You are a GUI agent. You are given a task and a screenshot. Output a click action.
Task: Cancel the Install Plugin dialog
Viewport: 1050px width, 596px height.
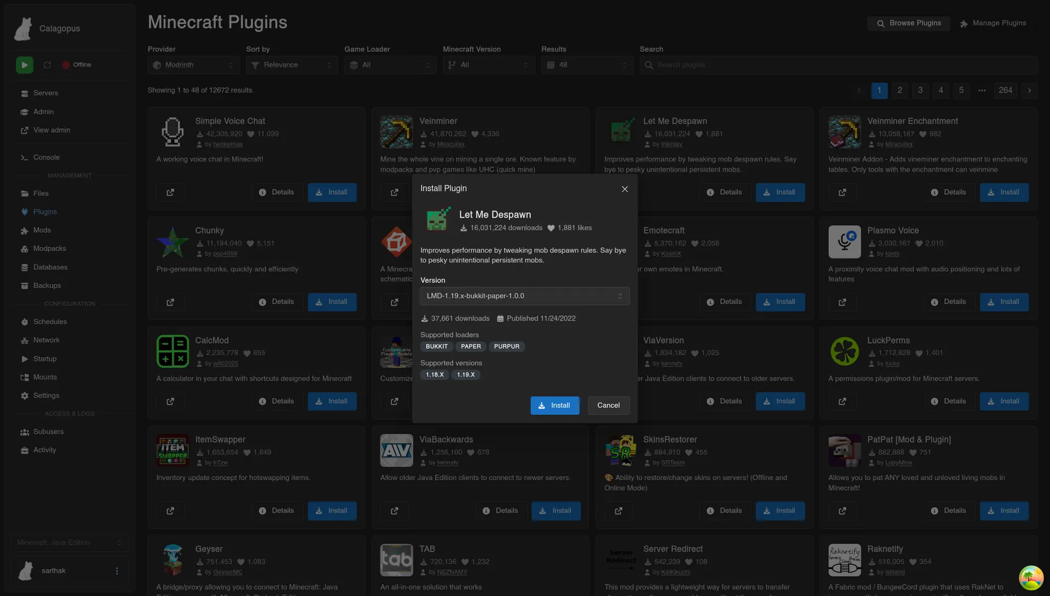point(608,406)
